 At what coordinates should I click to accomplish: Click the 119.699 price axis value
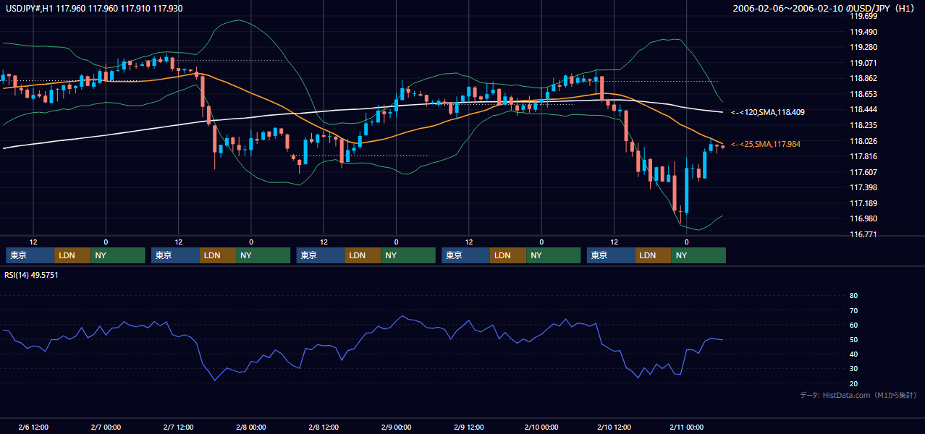pyautogui.click(x=863, y=16)
